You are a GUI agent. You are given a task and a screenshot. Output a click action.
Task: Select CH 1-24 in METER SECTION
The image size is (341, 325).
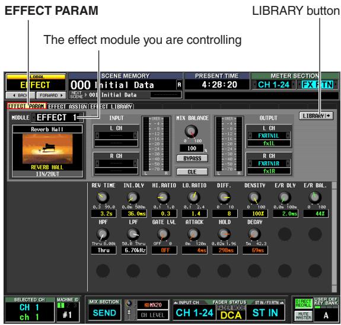273,85
